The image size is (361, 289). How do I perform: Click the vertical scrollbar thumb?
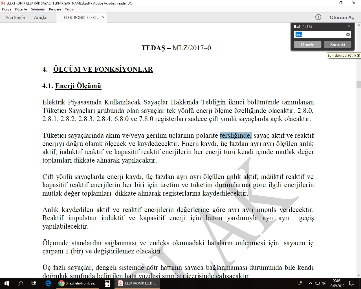(x=358, y=84)
